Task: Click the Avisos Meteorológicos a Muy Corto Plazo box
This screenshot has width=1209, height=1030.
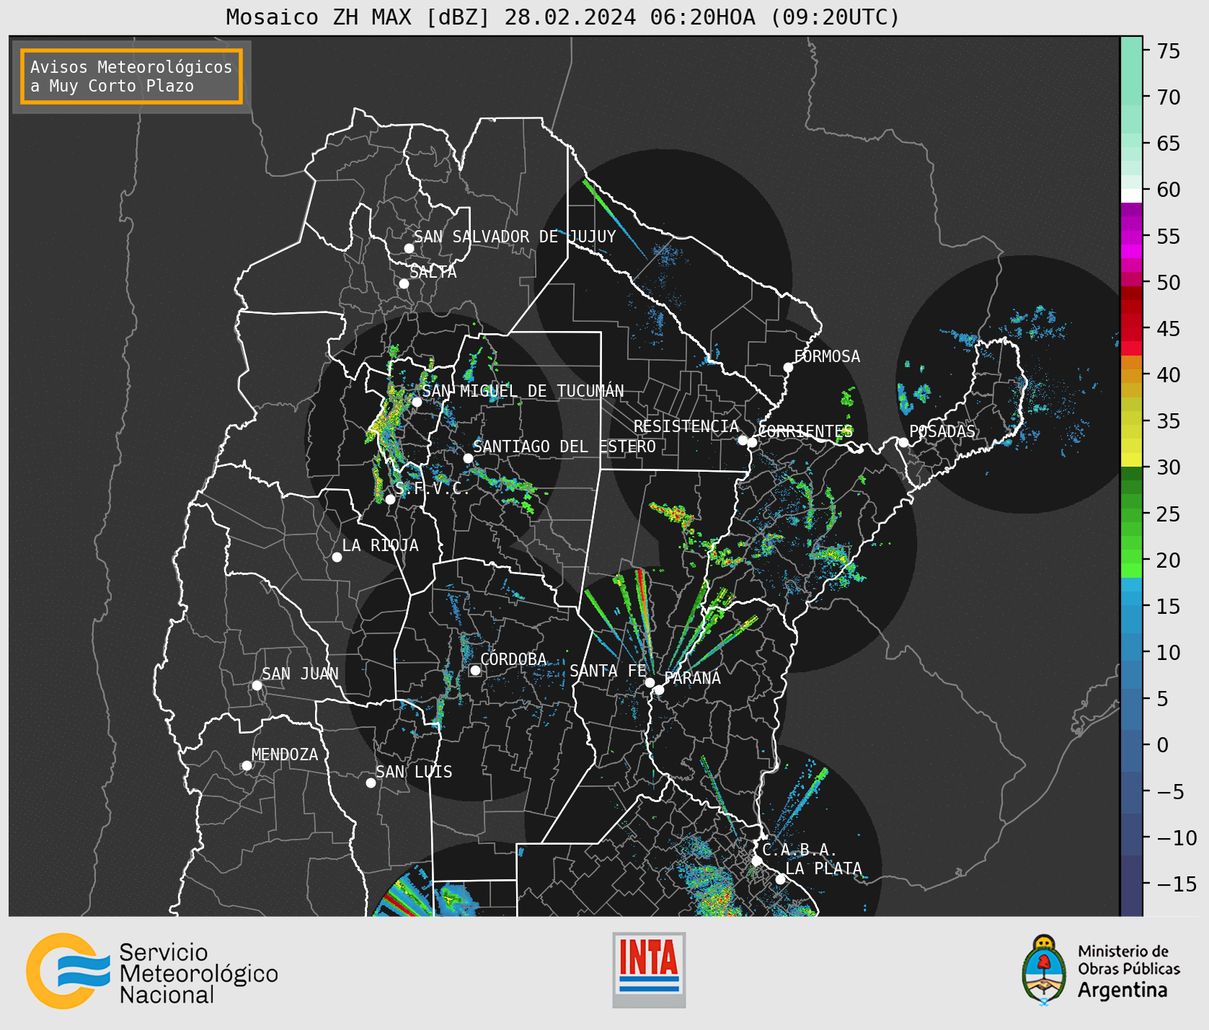Action: tap(131, 76)
